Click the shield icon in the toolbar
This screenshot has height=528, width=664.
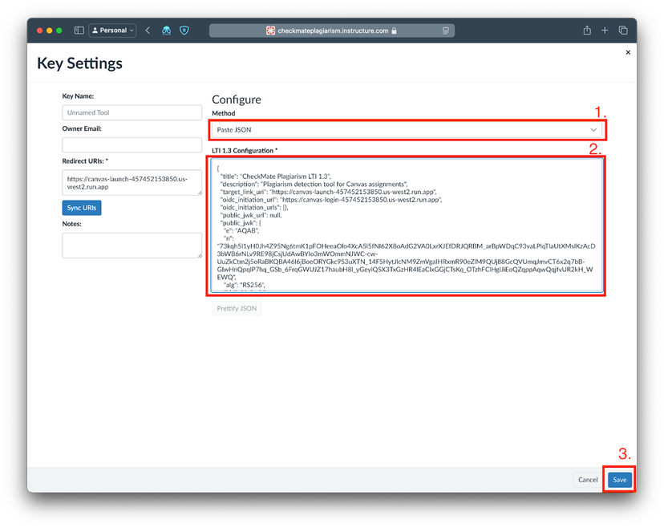[184, 30]
